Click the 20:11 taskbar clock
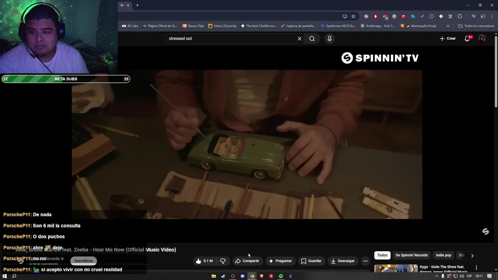 479,276
